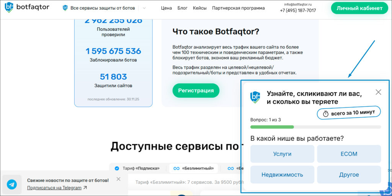The width and height of the screenshot is (392, 196).
Task: Click "Свежие новости по защите от ботов!" text
Action: 68,180
